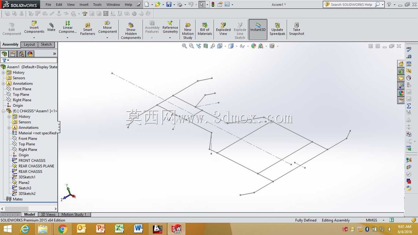
Task: Open the Linear Component Pattern dropdown arrow
Action: 68,38
